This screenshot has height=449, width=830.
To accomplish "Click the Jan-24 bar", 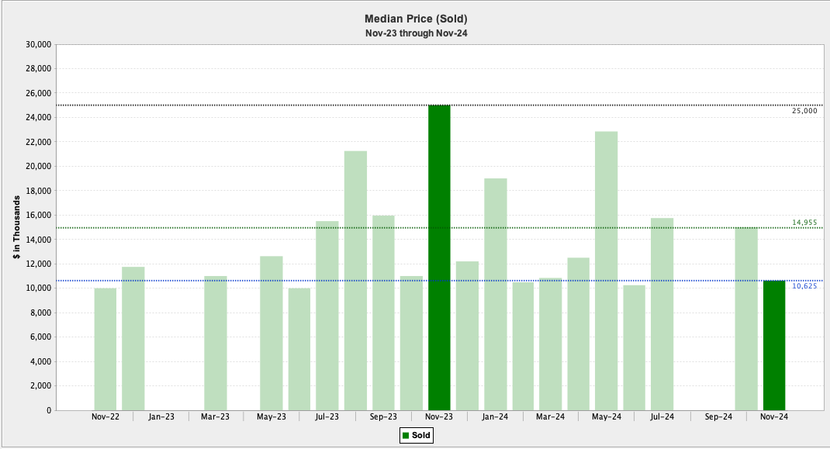I will 495,294.
